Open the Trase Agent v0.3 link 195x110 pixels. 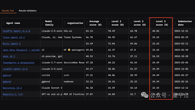14,37
